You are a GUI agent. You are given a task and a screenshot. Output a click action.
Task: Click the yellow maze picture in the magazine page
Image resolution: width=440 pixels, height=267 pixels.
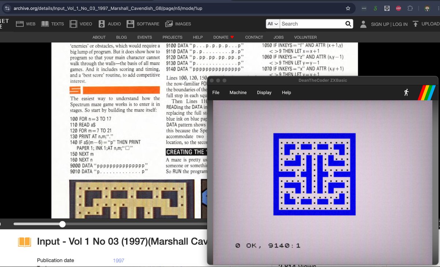(133, 199)
